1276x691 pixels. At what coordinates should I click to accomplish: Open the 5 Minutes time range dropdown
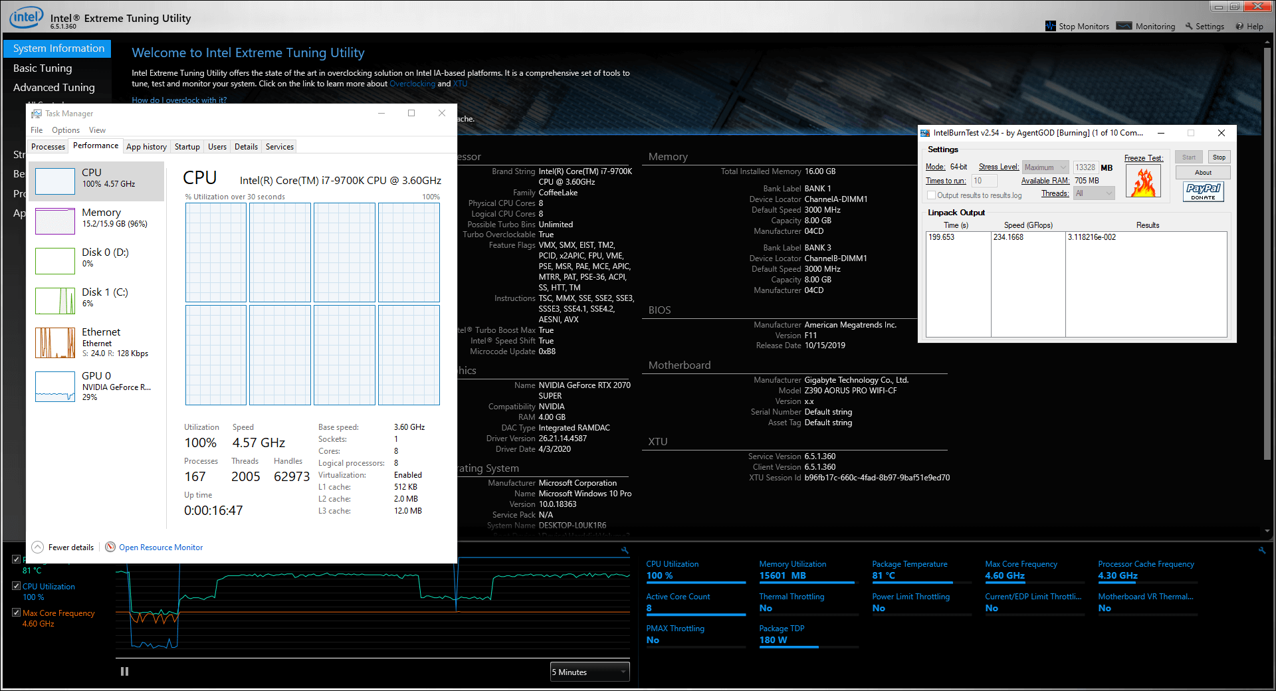pyautogui.click(x=589, y=672)
